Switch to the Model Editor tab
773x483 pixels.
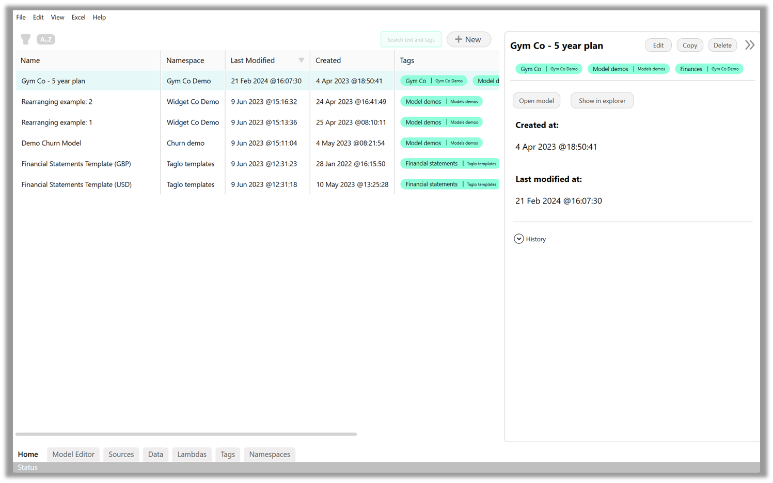pyautogui.click(x=73, y=454)
